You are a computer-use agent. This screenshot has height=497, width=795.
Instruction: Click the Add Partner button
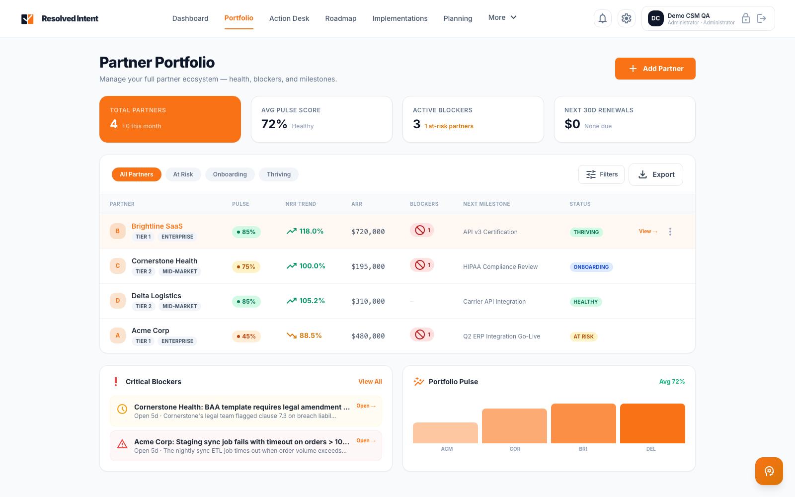[x=655, y=69]
